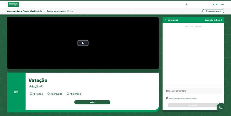Viewport: 231px width, 116px height.
Task: Toggle Mensagem privada para cooperativa checkbox
Action: click(167, 98)
